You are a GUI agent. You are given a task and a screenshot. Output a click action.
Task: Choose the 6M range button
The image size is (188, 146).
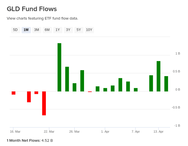pos(47,30)
